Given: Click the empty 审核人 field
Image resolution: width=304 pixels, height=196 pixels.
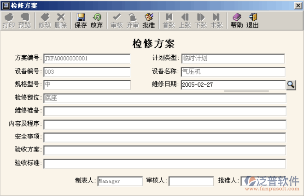Looking at the screenshot, I should pos(191,181).
